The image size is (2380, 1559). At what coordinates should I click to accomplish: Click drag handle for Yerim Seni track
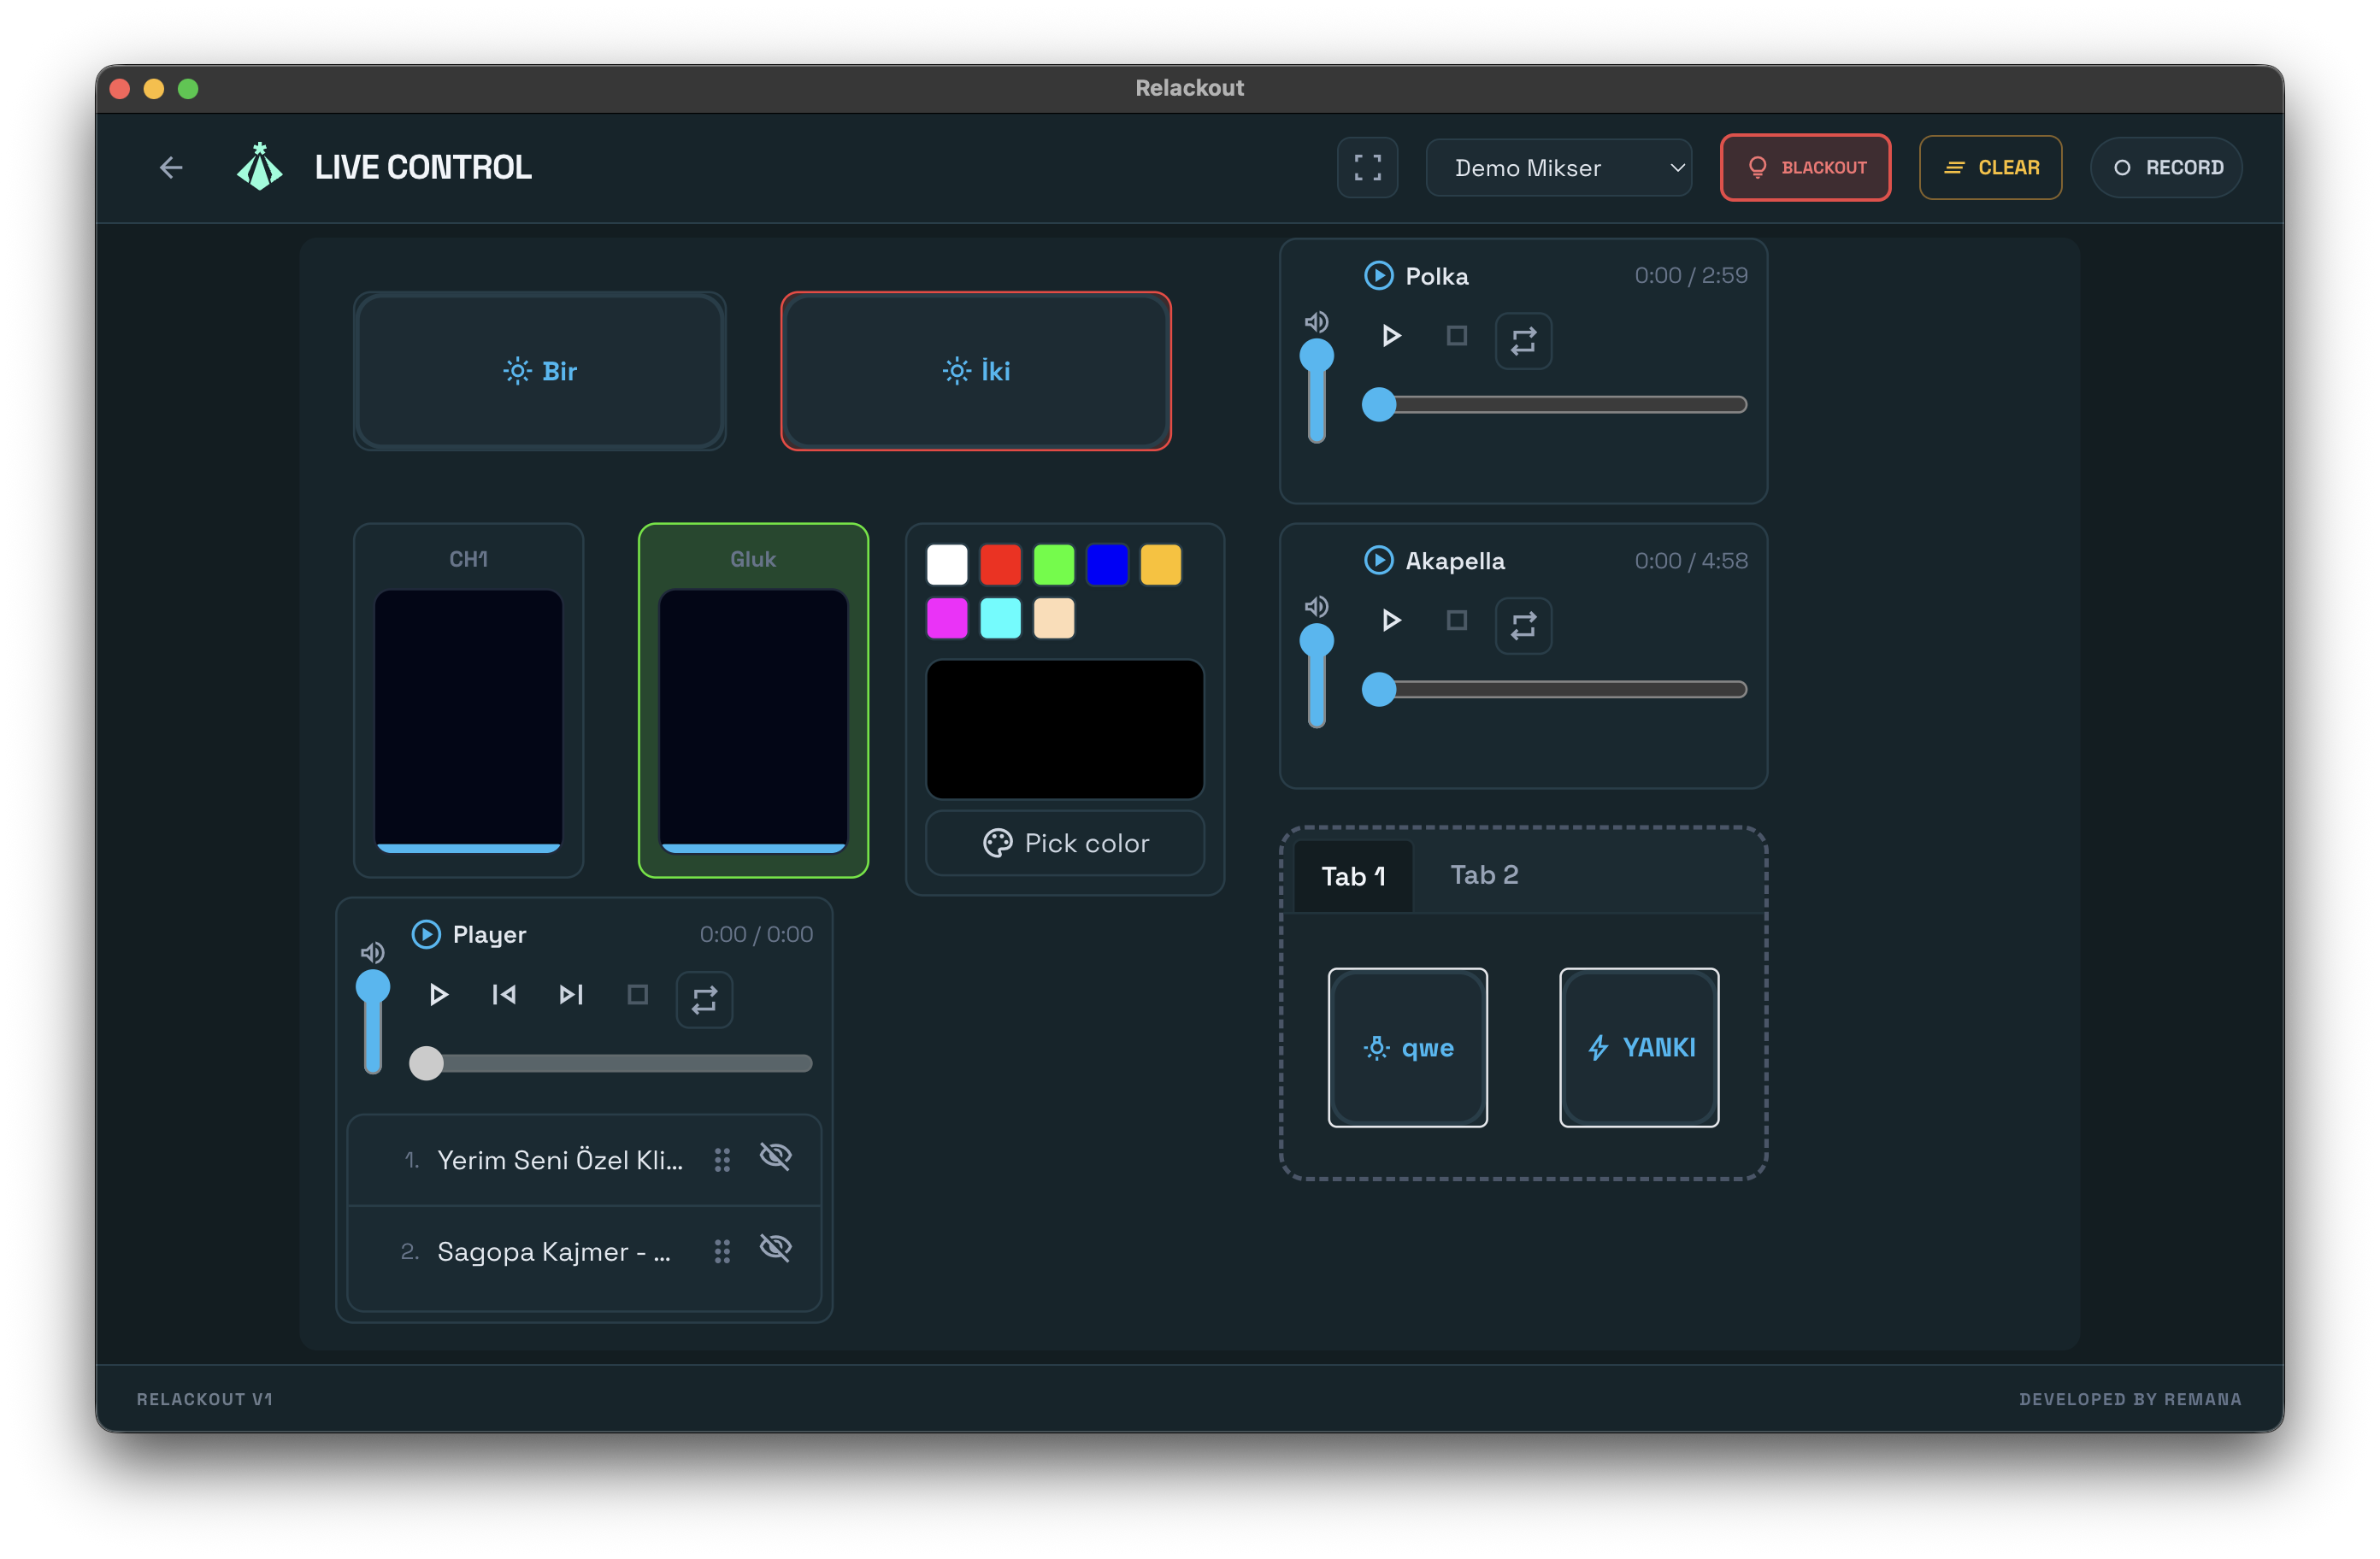point(722,1160)
